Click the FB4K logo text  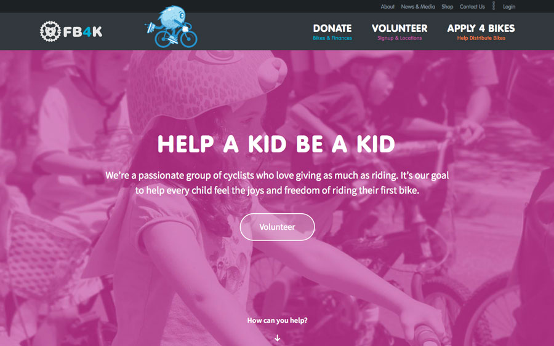point(82,32)
